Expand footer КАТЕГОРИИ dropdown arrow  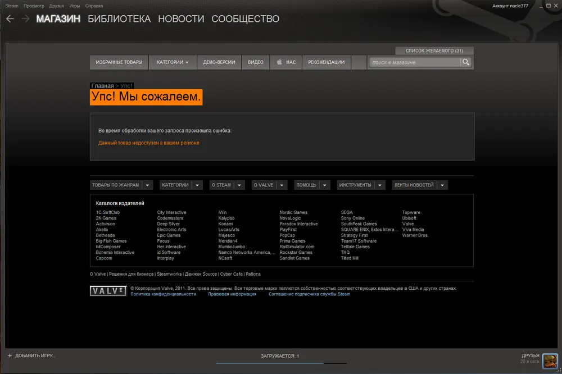197,185
